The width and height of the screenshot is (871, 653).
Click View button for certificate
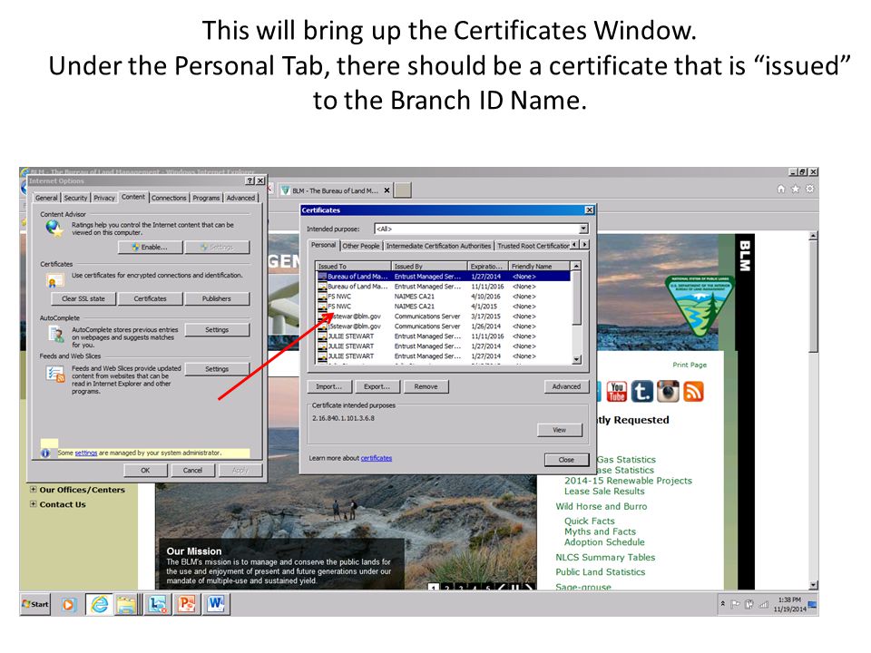[x=560, y=430]
